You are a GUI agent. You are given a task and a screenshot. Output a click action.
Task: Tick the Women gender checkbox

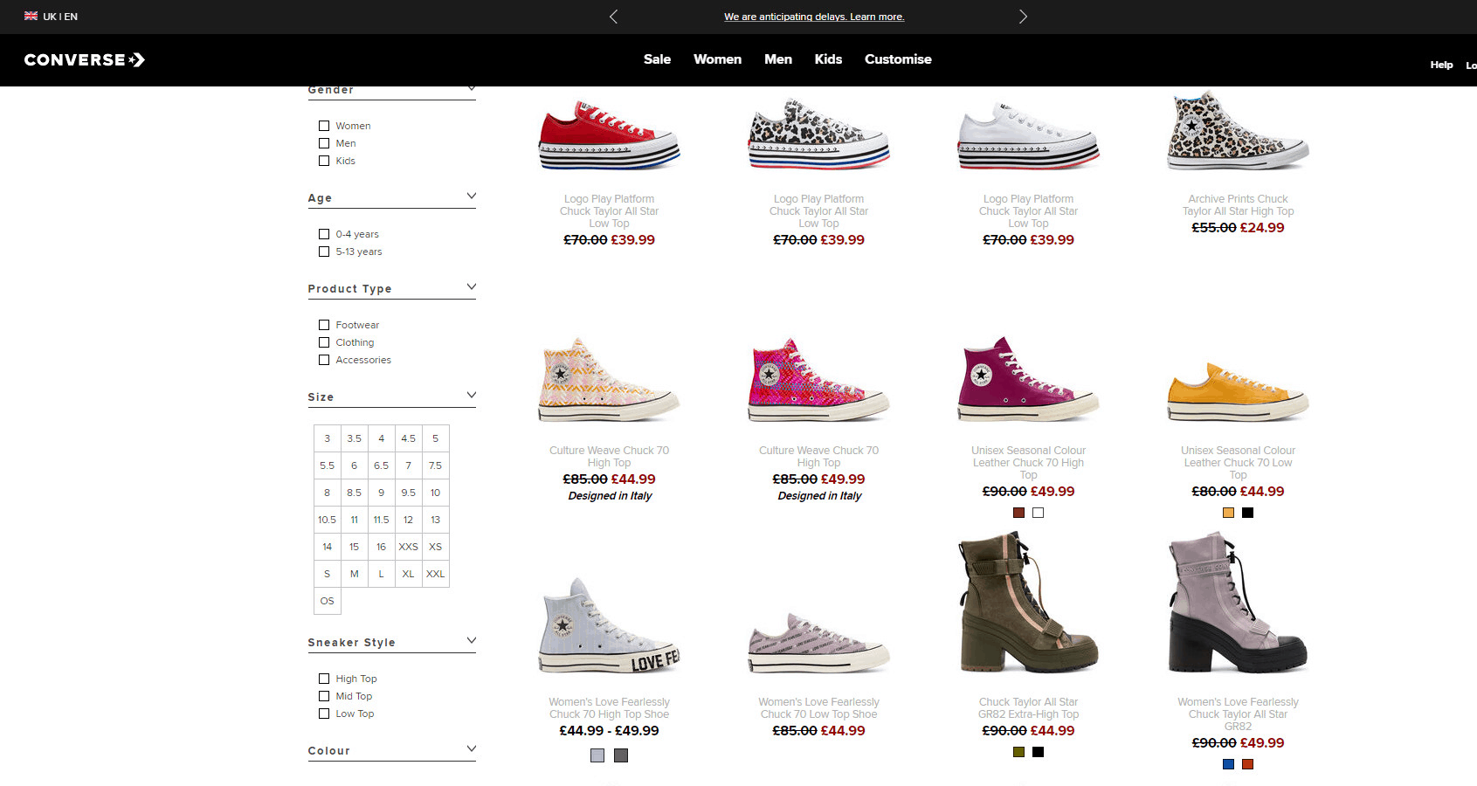tap(324, 126)
